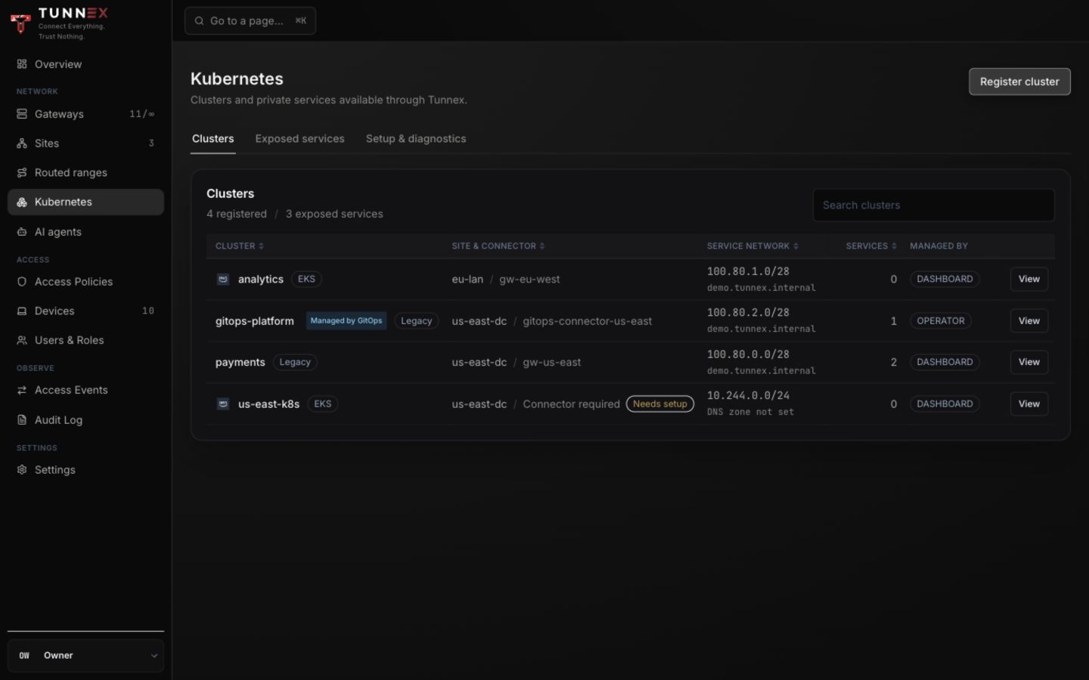Image resolution: width=1089 pixels, height=680 pixels.
Task: Click the search magnifier icon in top bar
Action: pyautogui.click(x=199, y=21)
